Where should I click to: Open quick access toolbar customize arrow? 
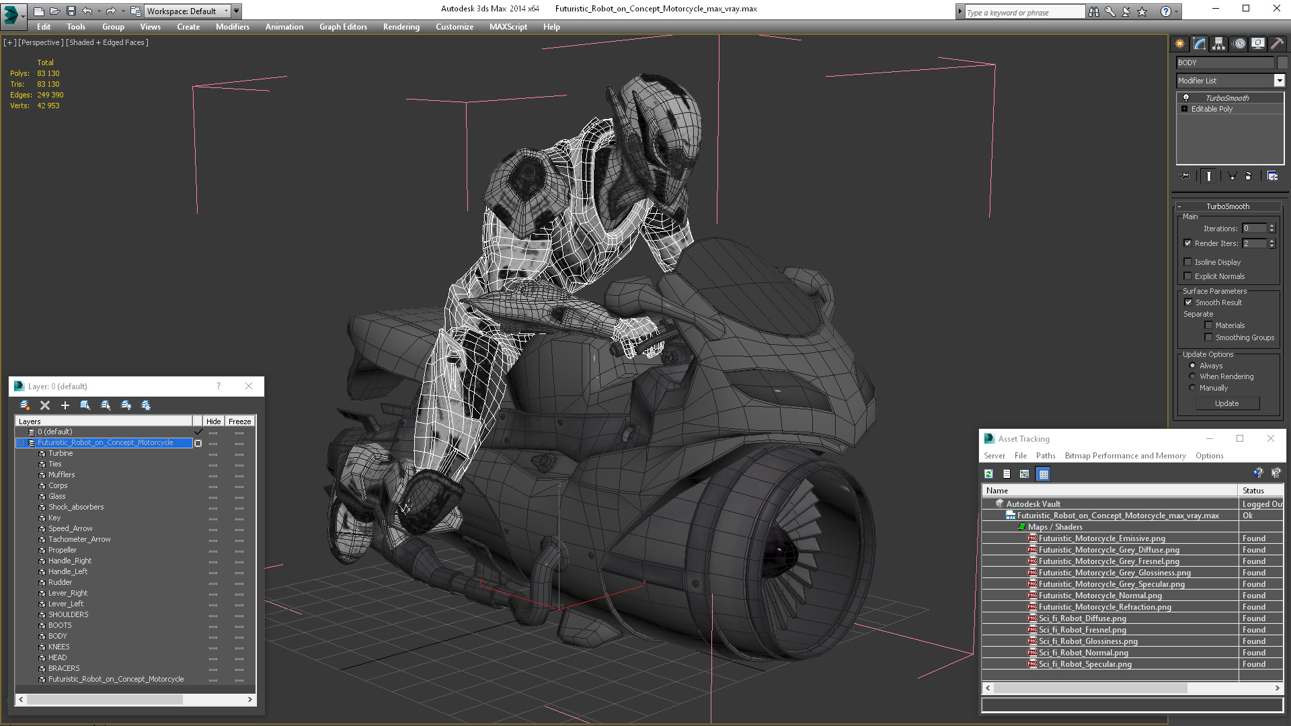coord(237,11)
